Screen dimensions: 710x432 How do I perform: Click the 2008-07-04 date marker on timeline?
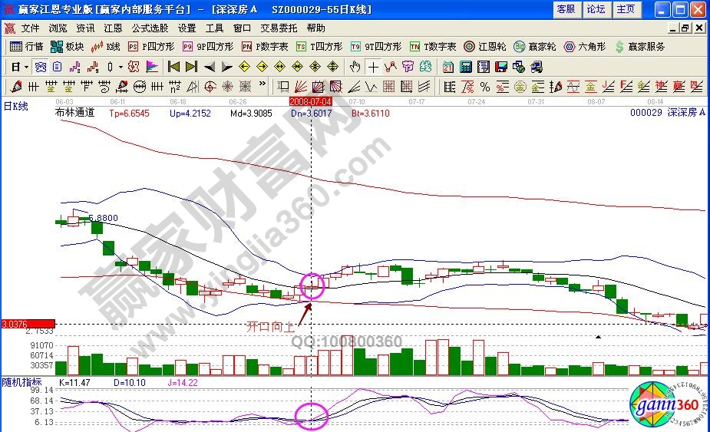pyautogui.click(x=310, y=101)
